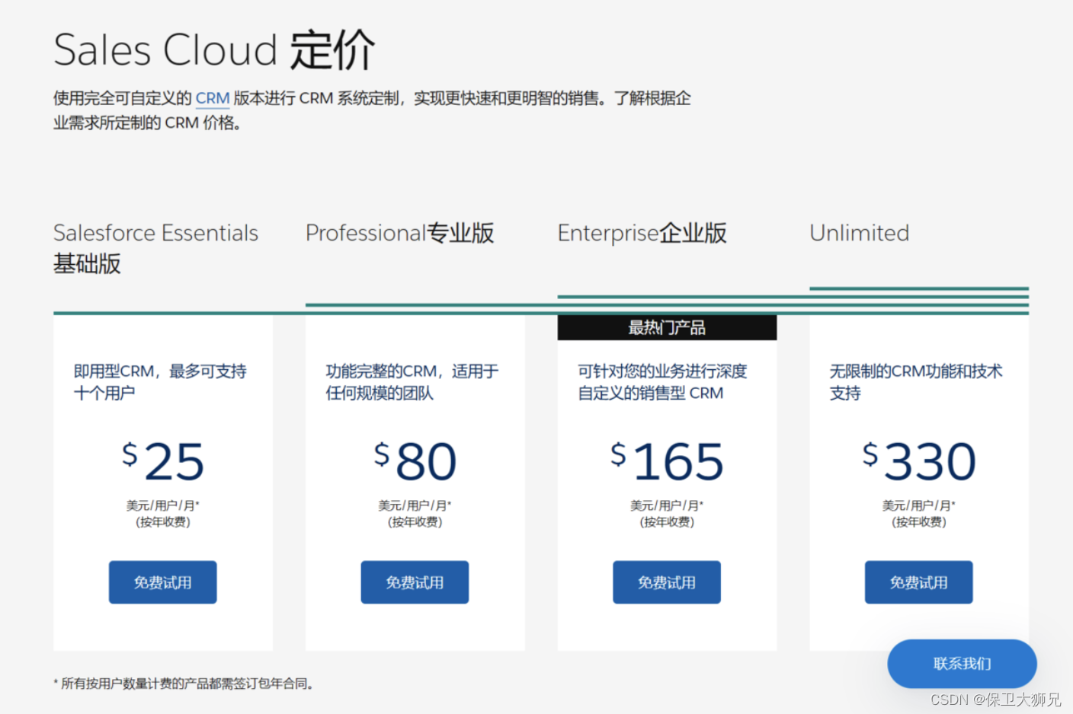Image resolution: width=1073 pixels, height=714 pixels.
Task: Click the $165 price value
Action: pos(667,461)
